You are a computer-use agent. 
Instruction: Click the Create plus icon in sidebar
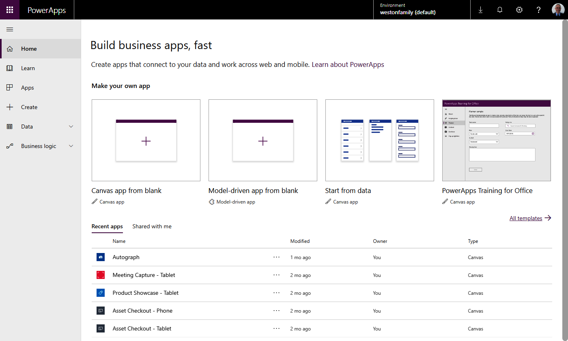pyautogui.click(x=10, y=107)
